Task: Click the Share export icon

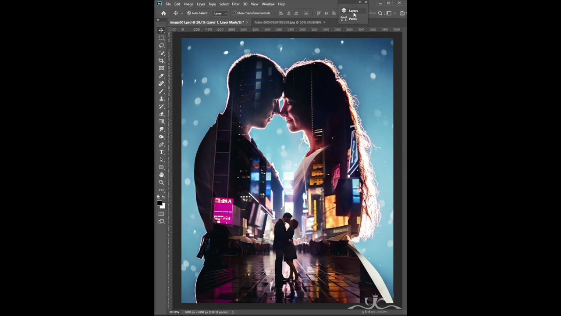Action: [402, 13]
